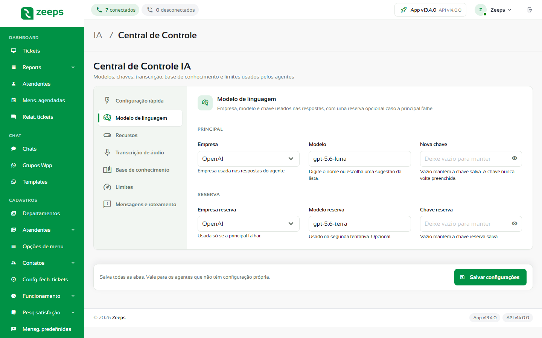The image size is (542, 338).
Task: Click the rocket icon beside App v13.4.0
Action: pos(403,10)
